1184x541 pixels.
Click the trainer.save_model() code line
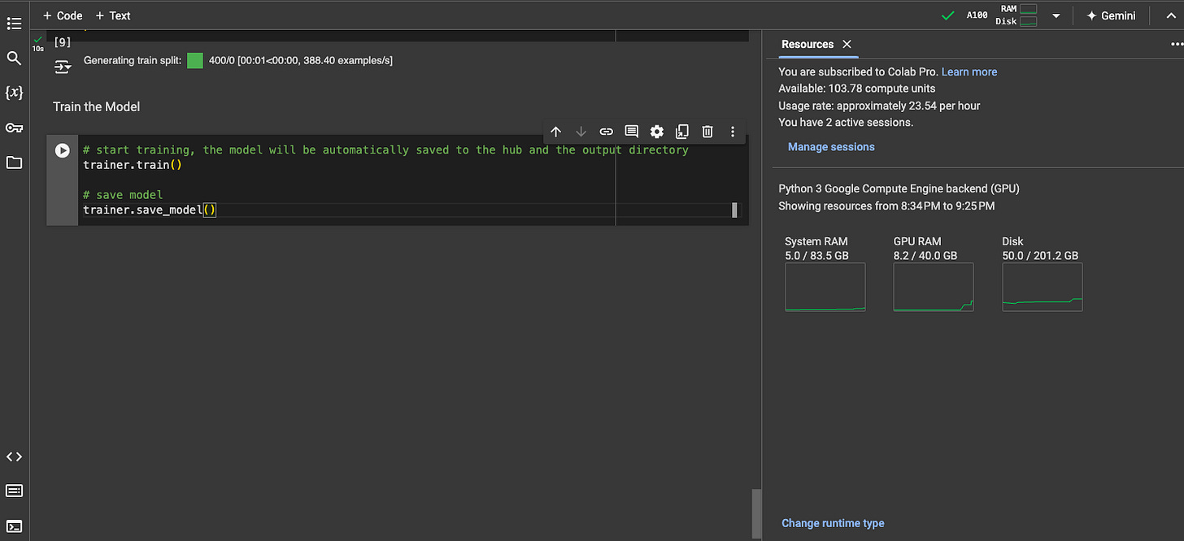150,210
